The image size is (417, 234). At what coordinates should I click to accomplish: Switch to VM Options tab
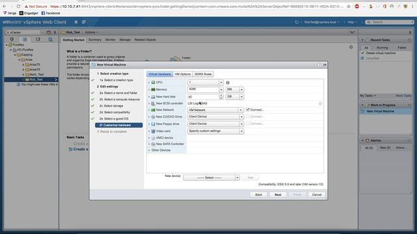tap(182, 74)
